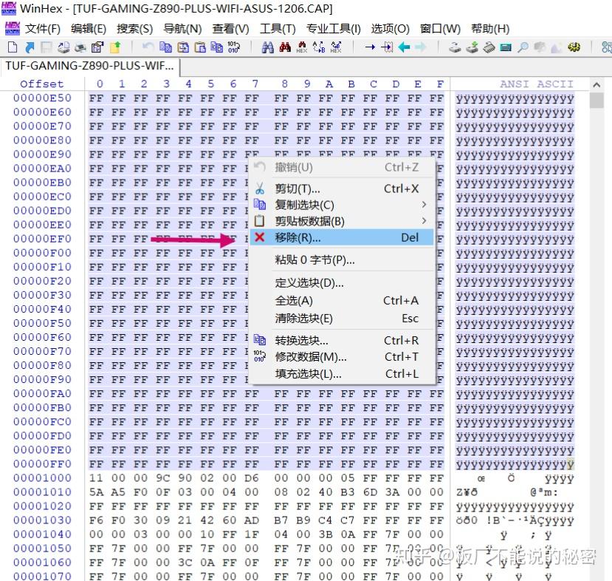Viewport: 612px width, 581px height.
Task: Click the yellow gear Options icon
Action: [574, 47]
